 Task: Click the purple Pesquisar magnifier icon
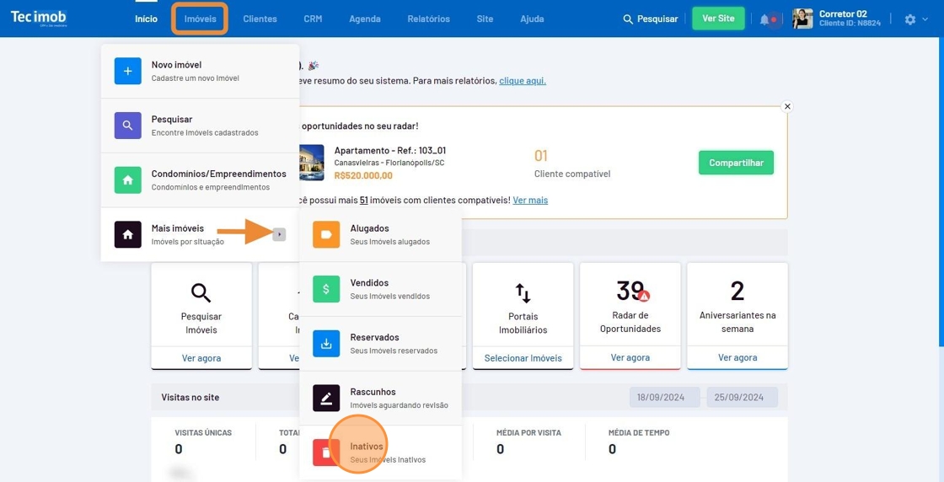(128, 126)
